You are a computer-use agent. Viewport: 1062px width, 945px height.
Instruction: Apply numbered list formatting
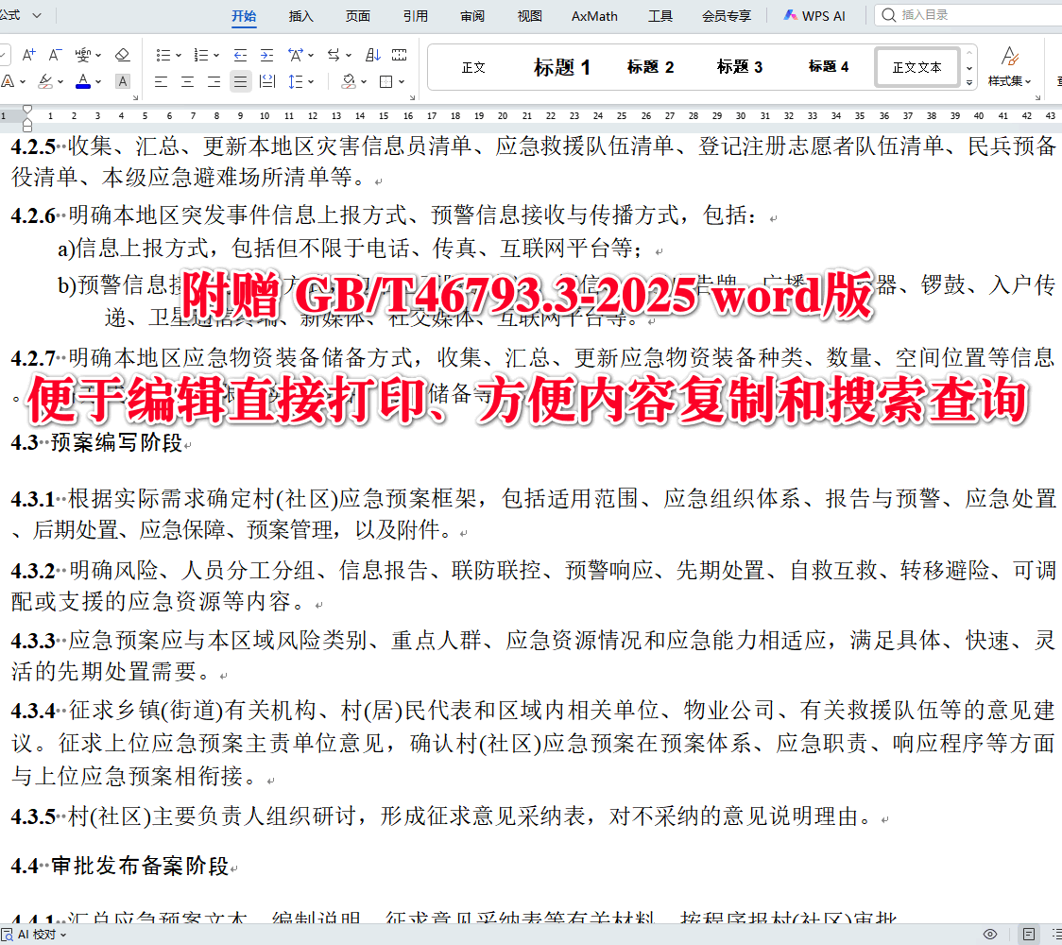point(200,54)
